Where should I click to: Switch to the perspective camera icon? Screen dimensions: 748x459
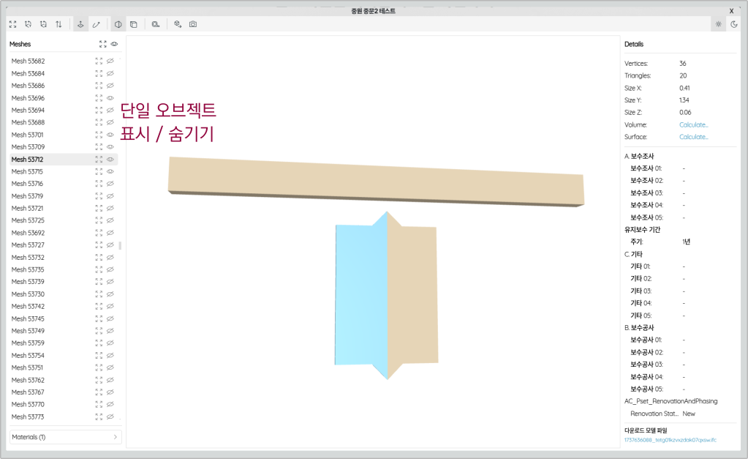pyautogui.click(x=118, y=24)
